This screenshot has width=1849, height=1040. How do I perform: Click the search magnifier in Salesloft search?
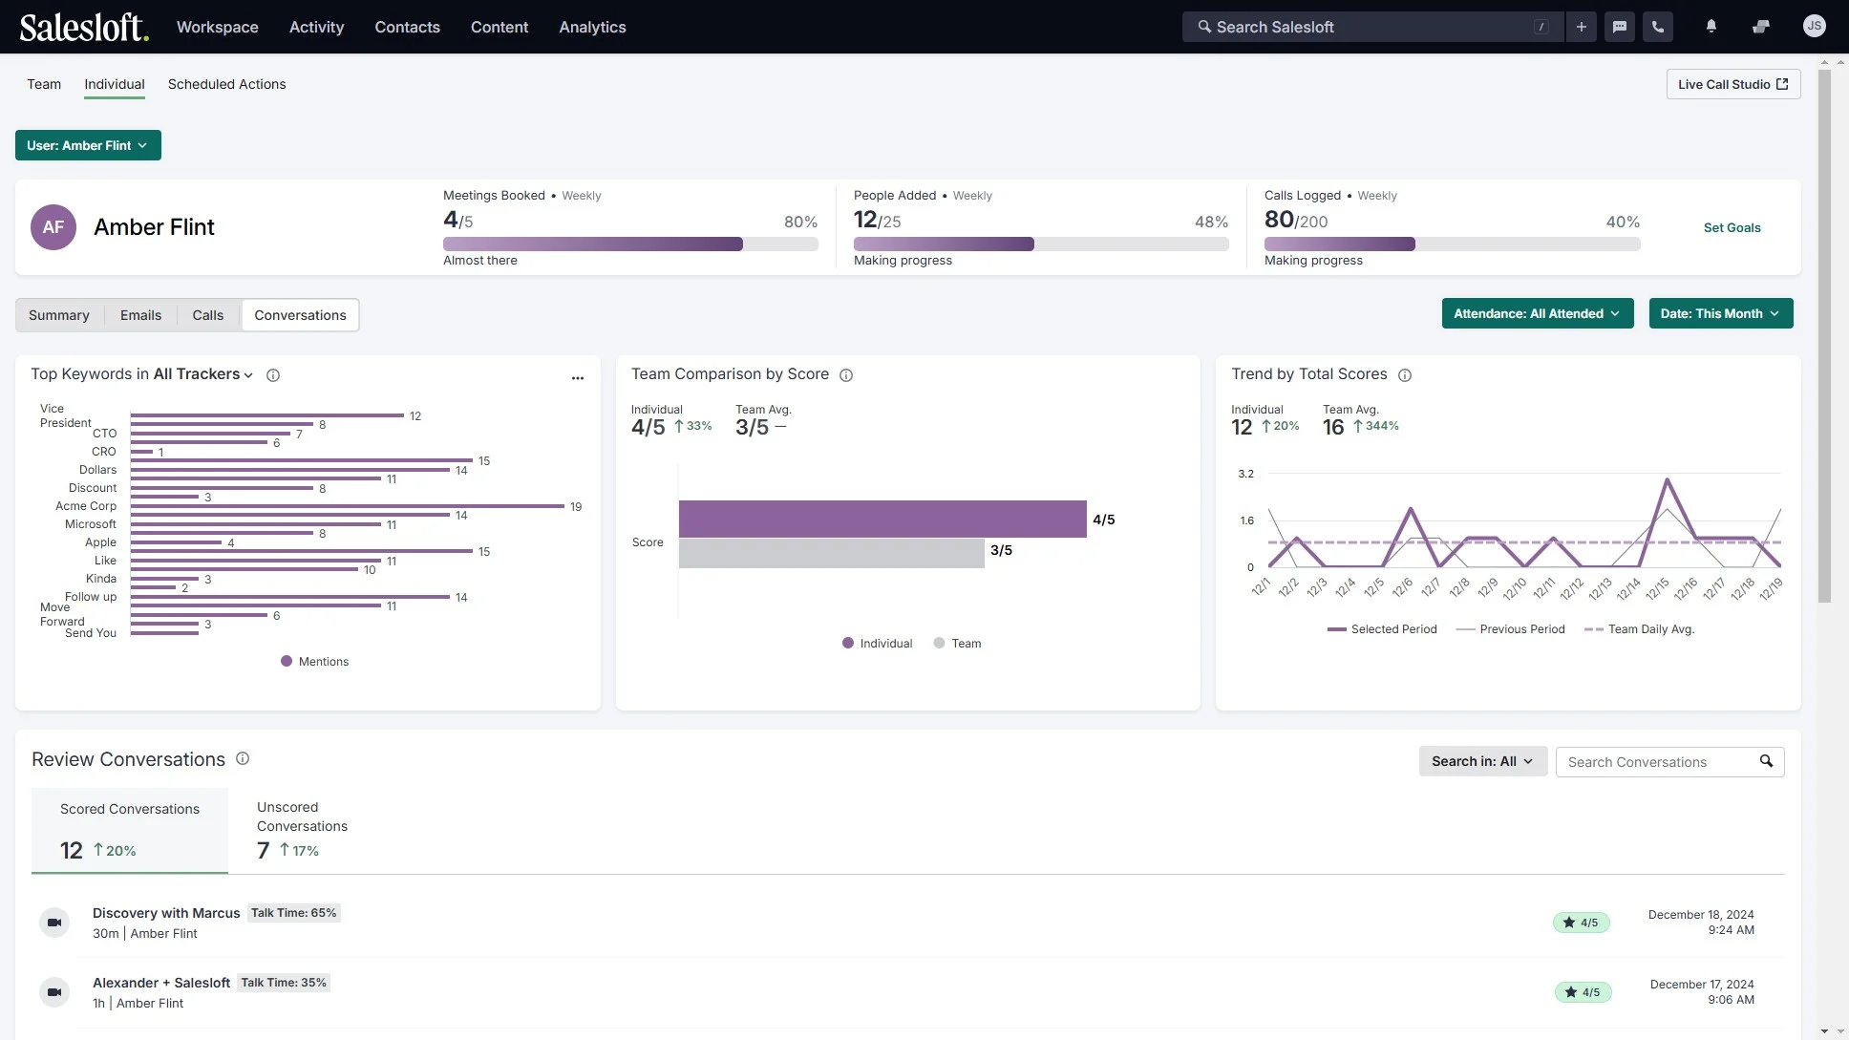pos(1204,27)
